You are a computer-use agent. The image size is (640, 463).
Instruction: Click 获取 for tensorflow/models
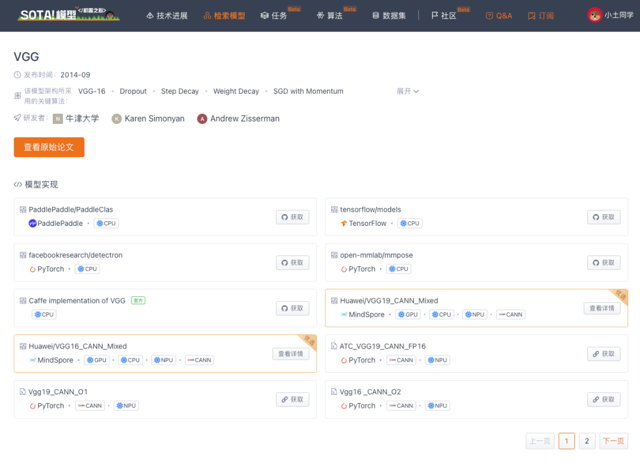(x=604, y=217)
